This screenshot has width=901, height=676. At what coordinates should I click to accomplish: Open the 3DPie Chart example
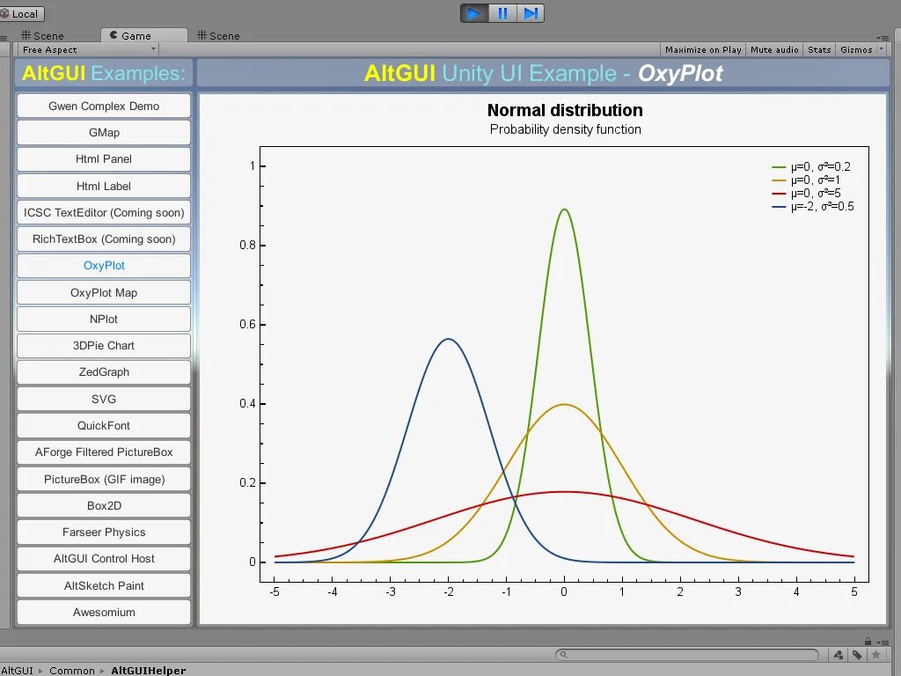tap(104, 345)
